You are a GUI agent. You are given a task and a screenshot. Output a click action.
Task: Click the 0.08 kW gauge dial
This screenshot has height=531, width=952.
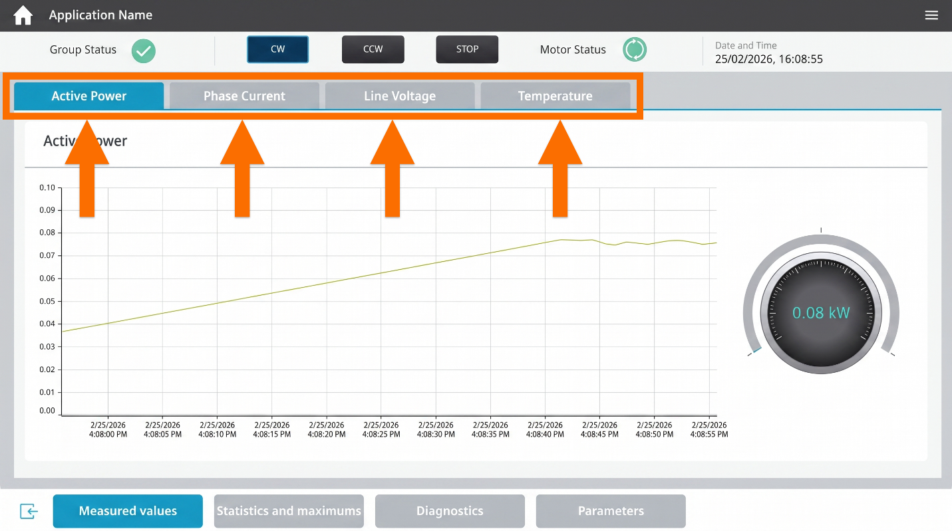coord(821,312)
